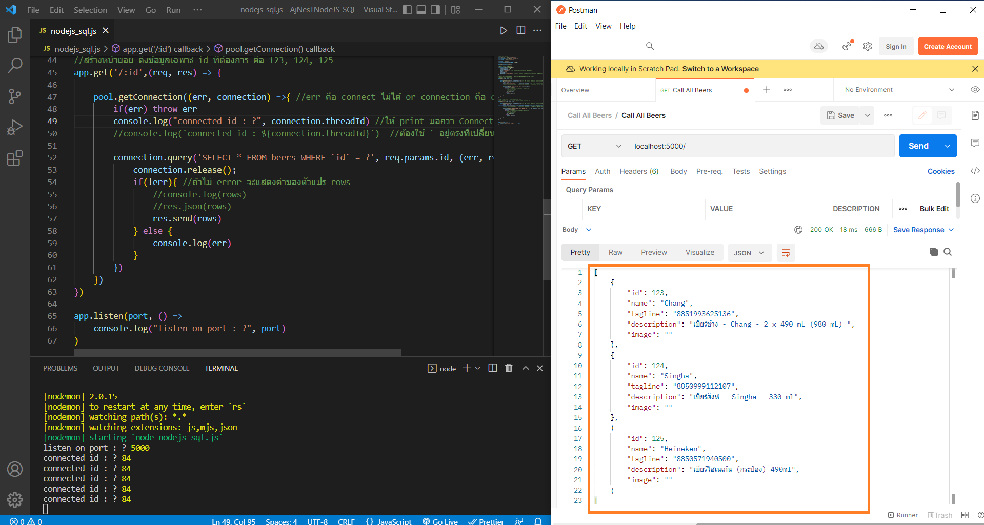
Task: Click the Run Code play icon in editor
Action: (504, 31)
